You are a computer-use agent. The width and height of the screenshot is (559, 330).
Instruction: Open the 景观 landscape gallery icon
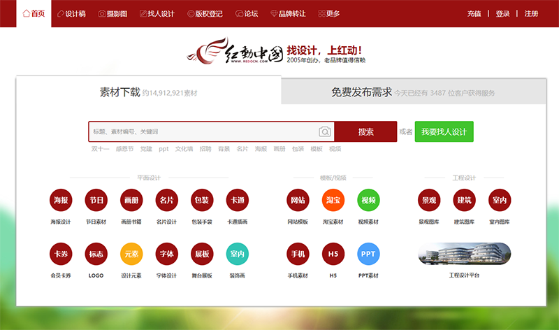pos(428,201)
